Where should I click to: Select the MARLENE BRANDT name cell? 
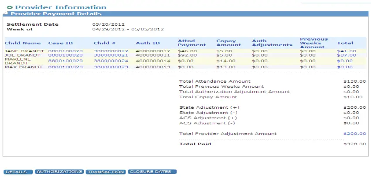[18, 61]
